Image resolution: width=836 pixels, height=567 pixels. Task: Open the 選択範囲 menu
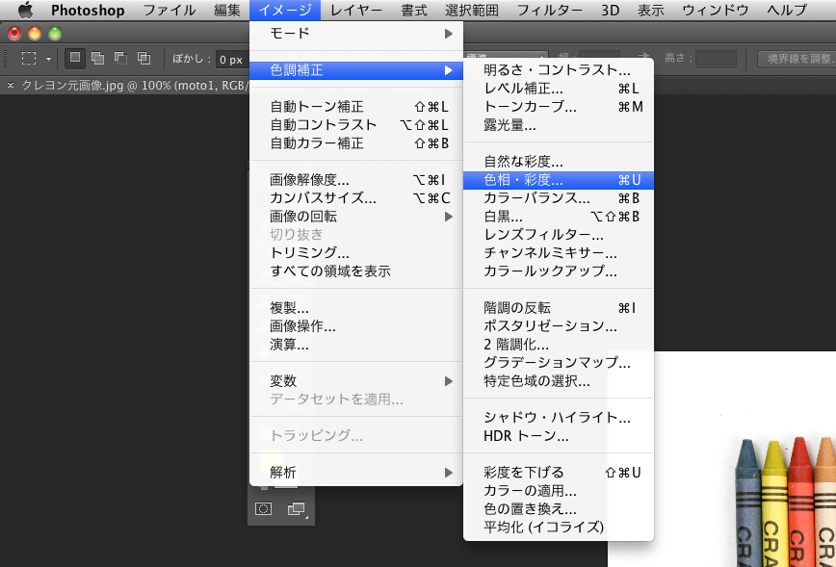tap(472, 11)
